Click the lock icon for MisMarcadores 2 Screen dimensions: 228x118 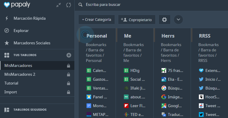tap(69, 75)
